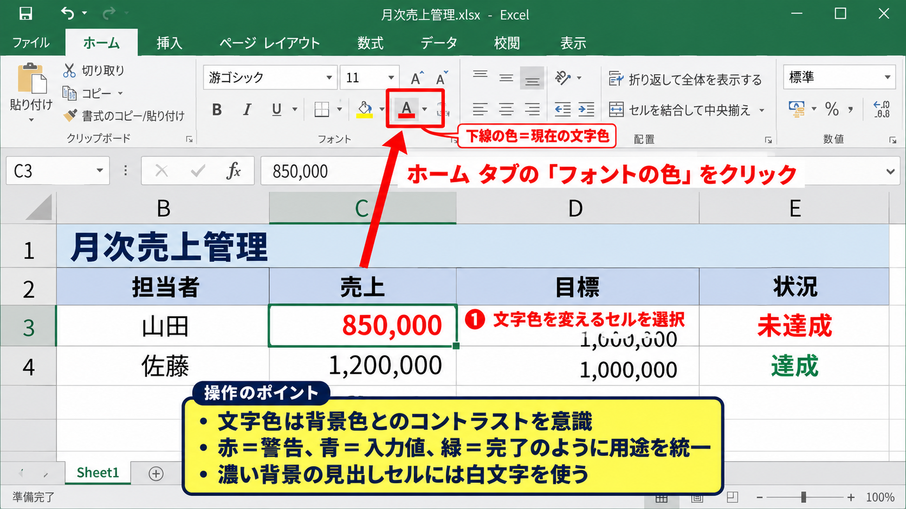Expand the 貼り付け options arrow
The width and height of the screenshot is (906, 509).
click(31, 120)
